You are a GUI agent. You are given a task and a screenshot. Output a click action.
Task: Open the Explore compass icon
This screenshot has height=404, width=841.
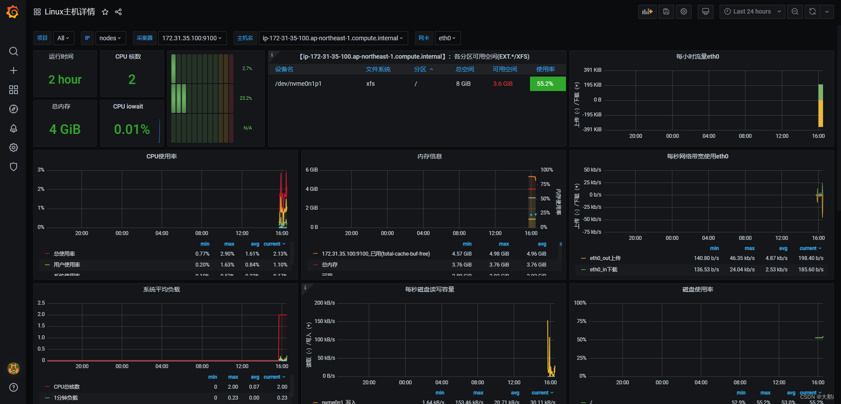[14, 109]
